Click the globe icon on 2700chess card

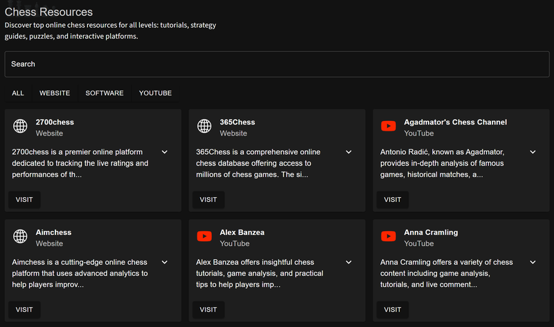(20, 126)
